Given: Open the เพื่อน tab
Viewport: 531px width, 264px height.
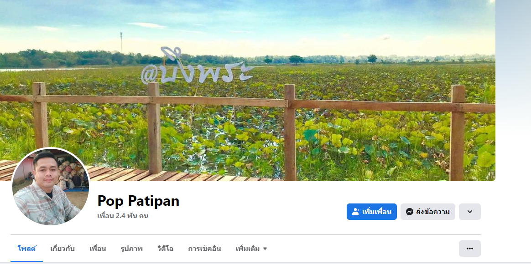Looking at the screenshot, I should pos(98,249).
